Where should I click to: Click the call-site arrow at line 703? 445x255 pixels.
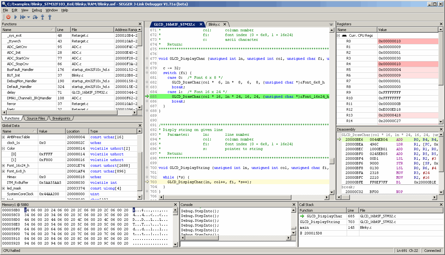click(x=147, y=182)
